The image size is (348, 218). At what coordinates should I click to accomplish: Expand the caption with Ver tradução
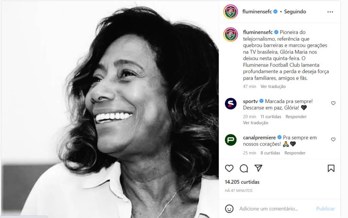point(273,86)
